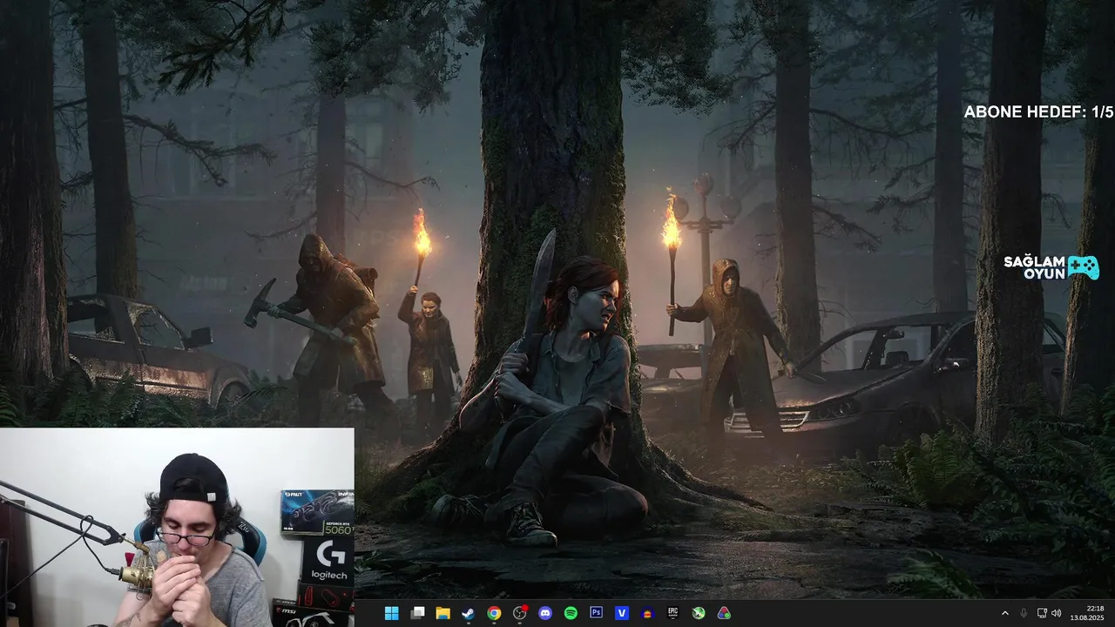Open the Xbox app from the taskbar
The image size is (1115, 627).
tap(699, 613)
